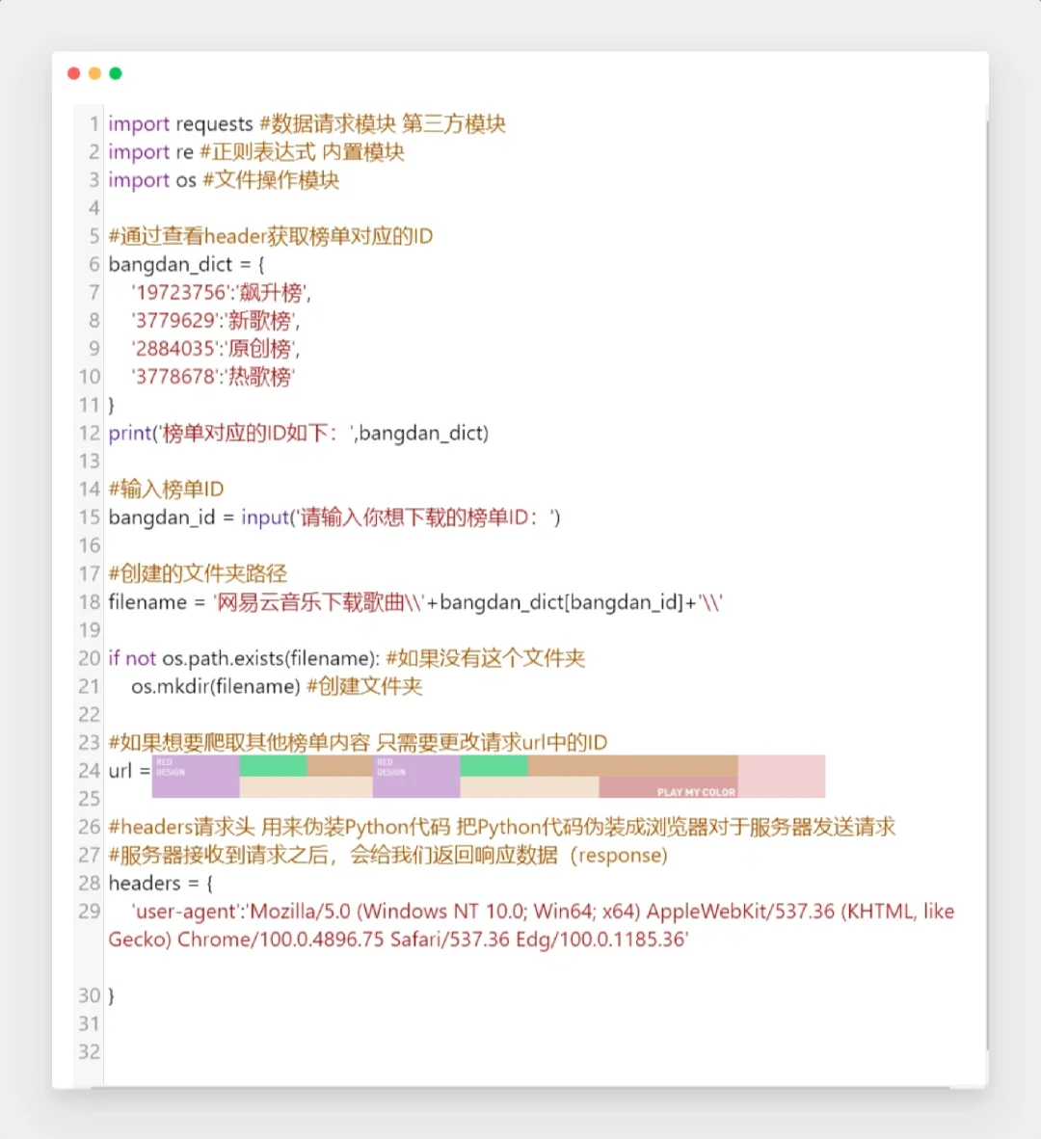The height and width of the screenshot is (1139, 1041).
Task: Click the red close traffic light
Action: pos(73,72)
